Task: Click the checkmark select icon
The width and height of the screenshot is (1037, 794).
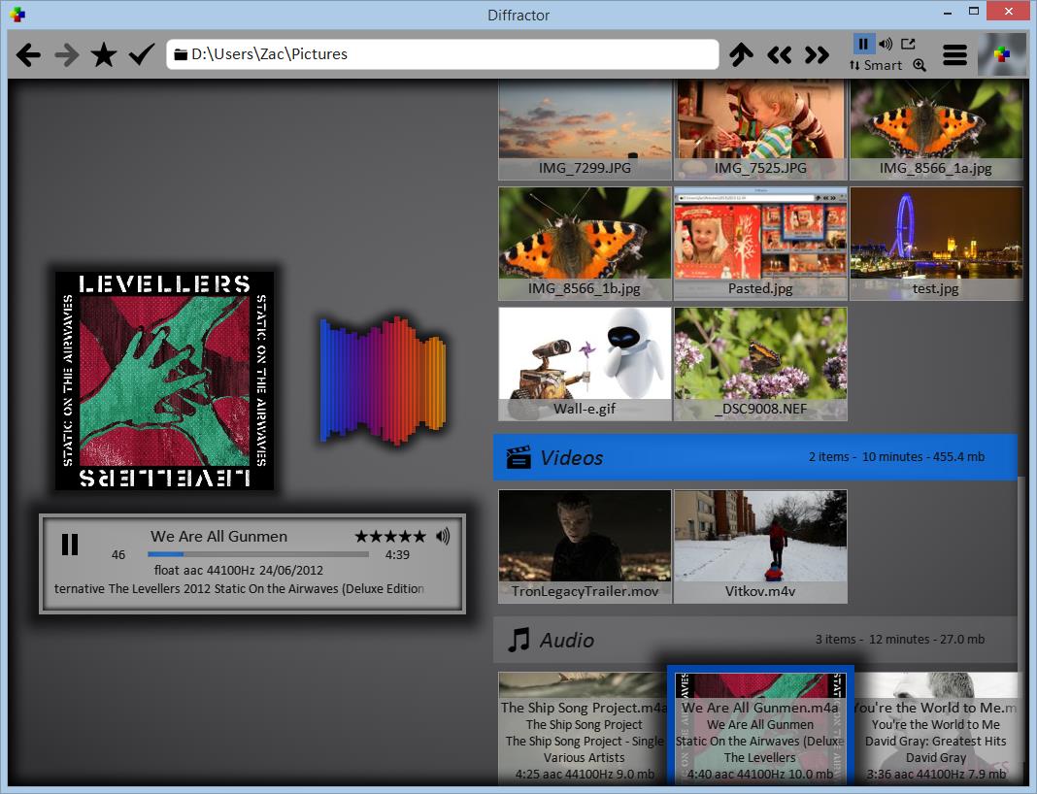Action: 142,54
